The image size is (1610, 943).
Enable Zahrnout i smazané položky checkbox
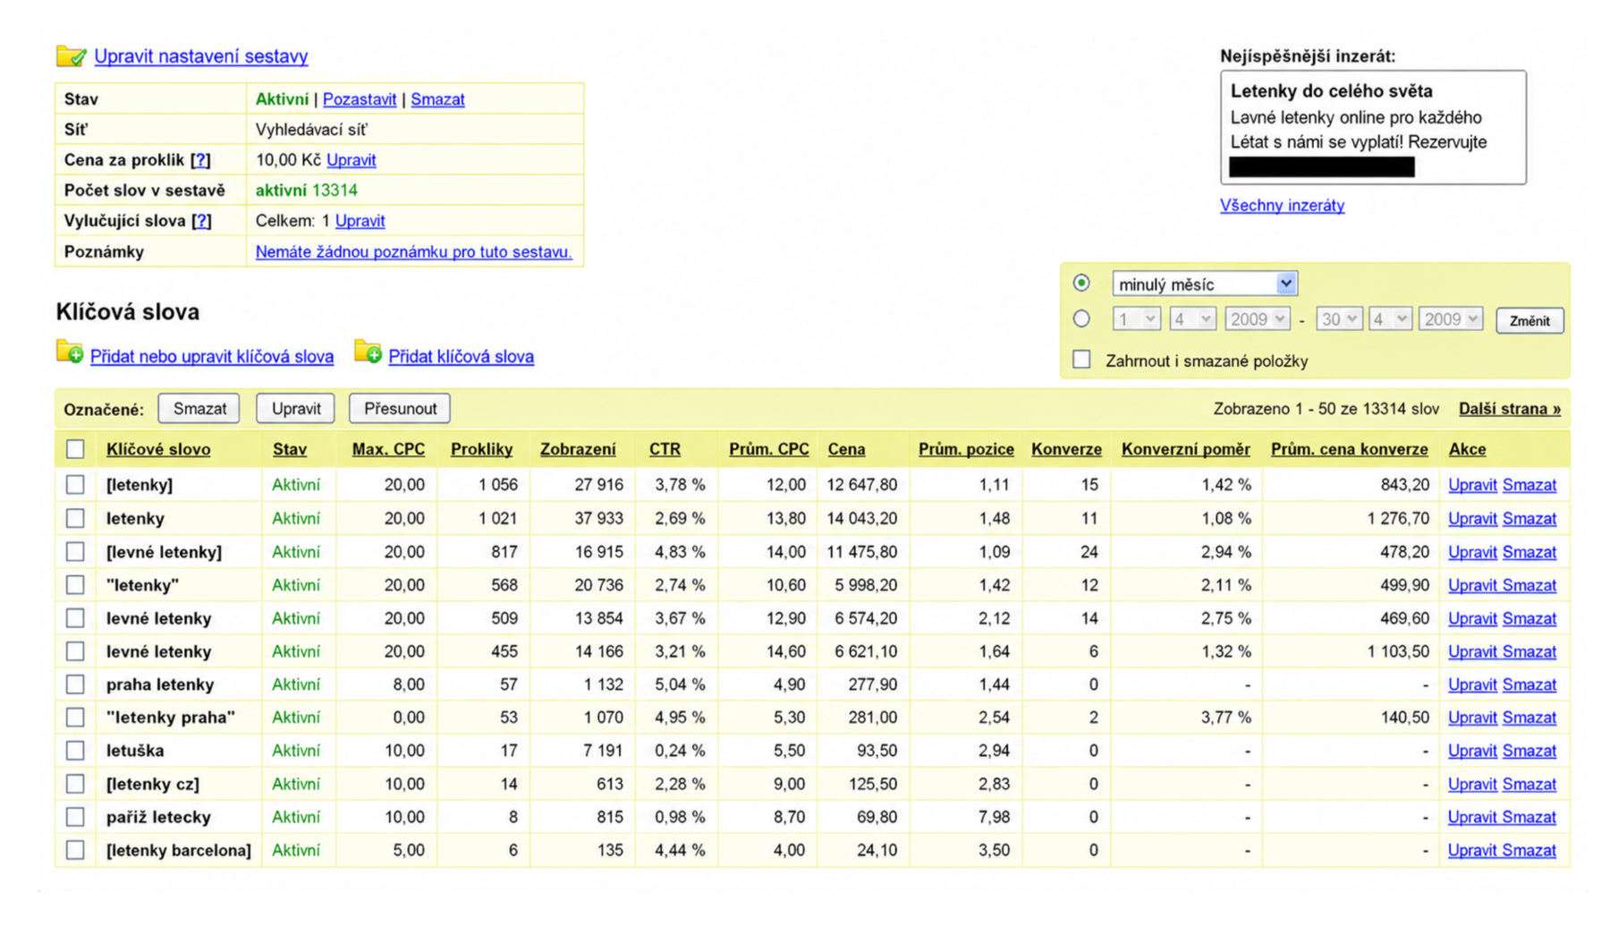pyautogui.click(x=1081, y=360)
